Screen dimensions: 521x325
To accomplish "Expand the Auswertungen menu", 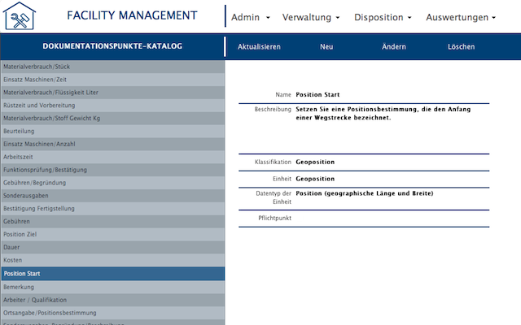I will (460, 17).
